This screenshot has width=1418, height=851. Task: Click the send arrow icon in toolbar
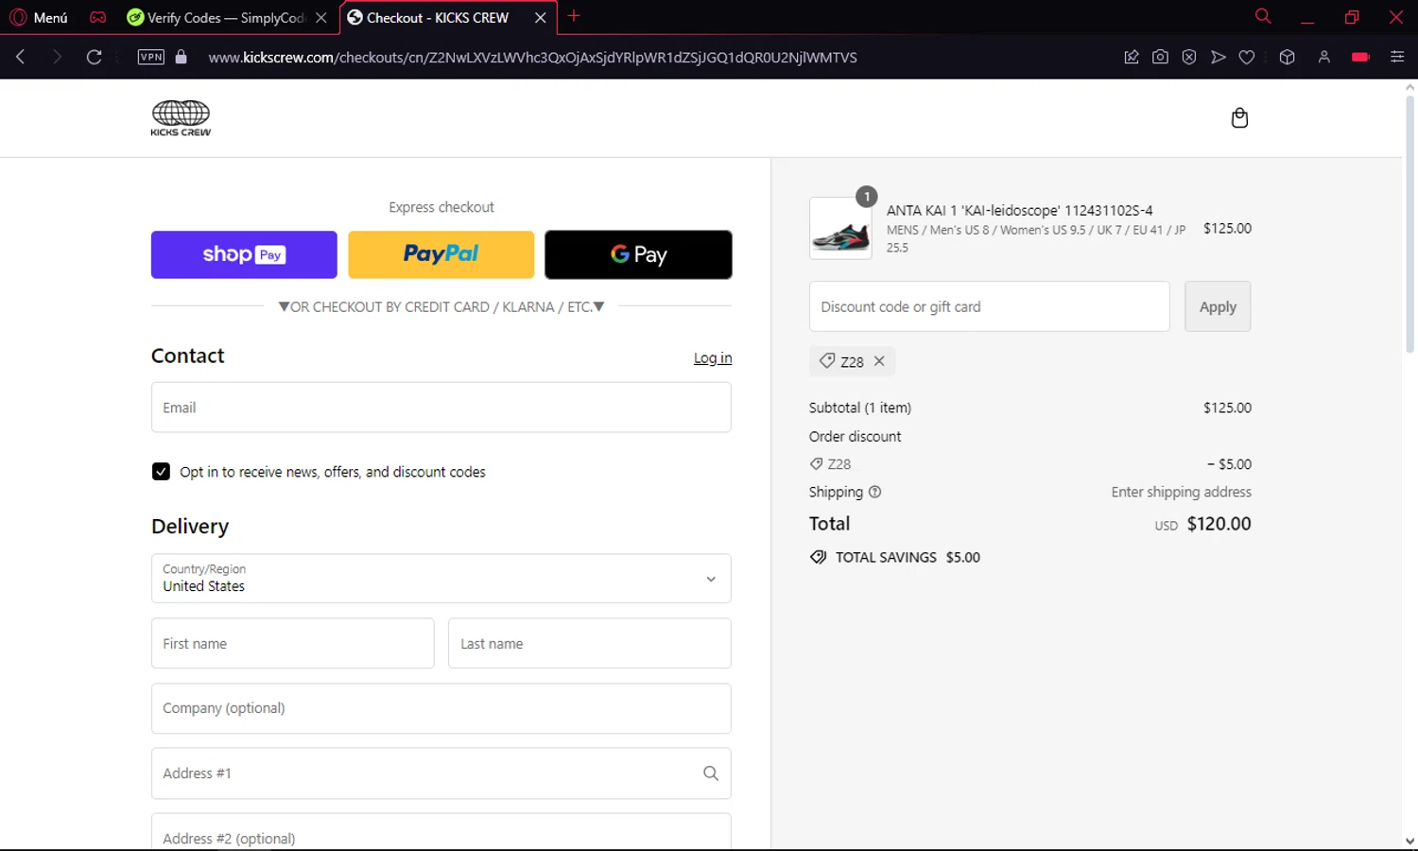click(1219, 57)
